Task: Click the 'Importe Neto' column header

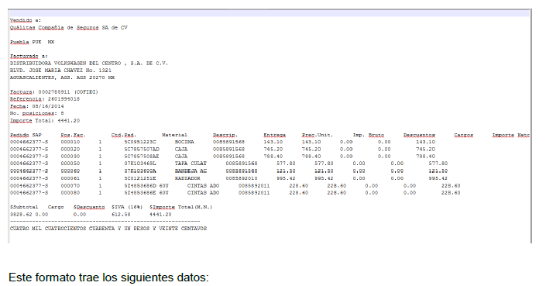Action: pyautogui.click(x=511, y=135)
